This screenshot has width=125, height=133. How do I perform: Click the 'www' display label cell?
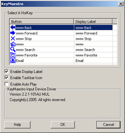coord(93,44)
